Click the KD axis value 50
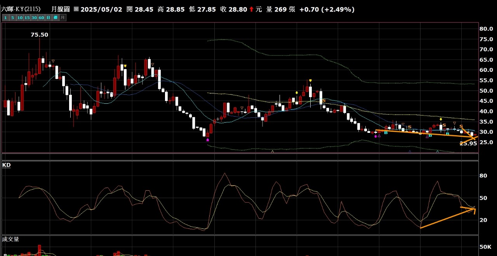 coord(483,198)
